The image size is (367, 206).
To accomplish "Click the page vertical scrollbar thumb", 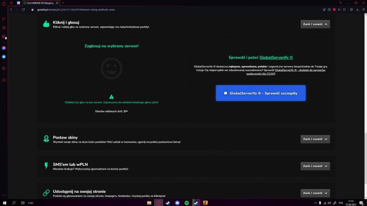I will [366, 158].
